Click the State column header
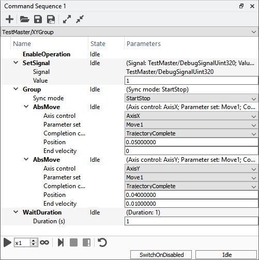 106,43
